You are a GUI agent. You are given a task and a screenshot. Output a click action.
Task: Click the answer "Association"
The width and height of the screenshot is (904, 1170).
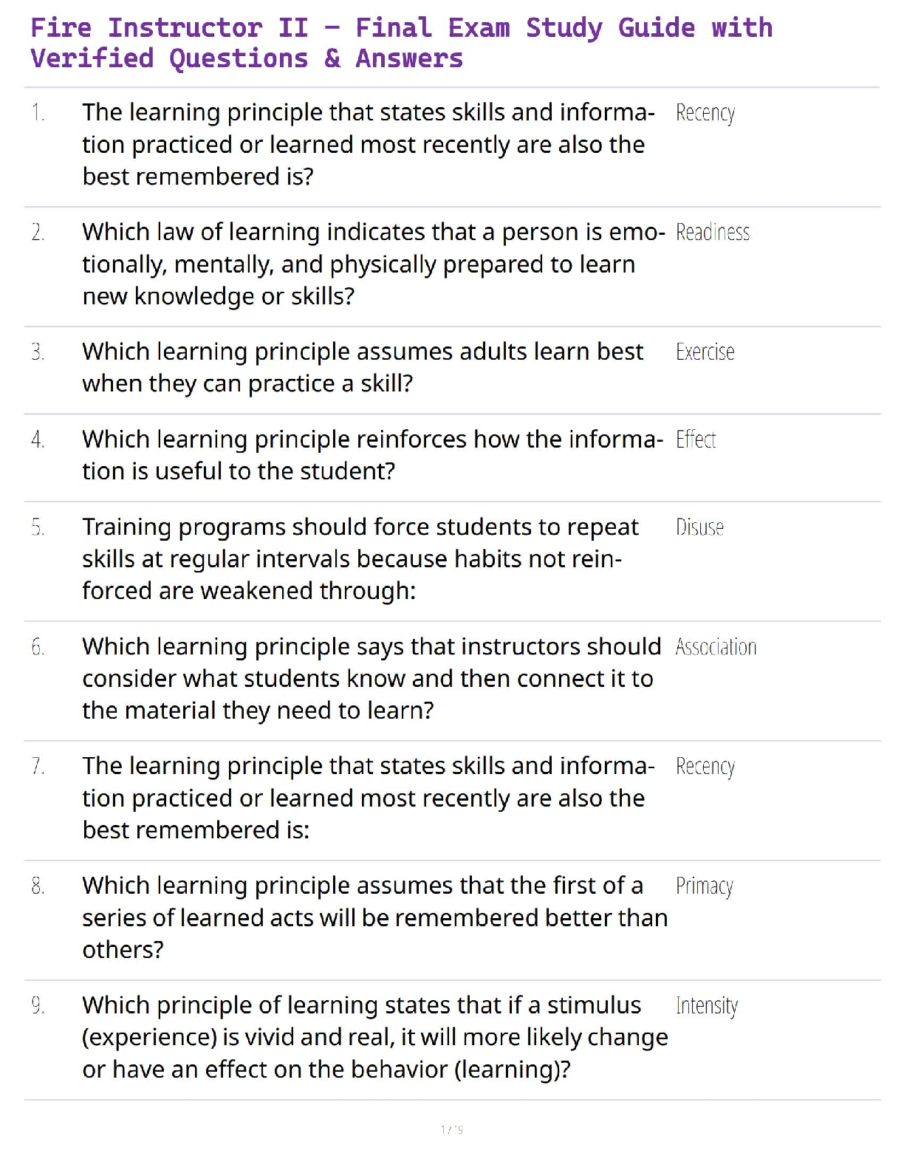(x=716, y=647)
